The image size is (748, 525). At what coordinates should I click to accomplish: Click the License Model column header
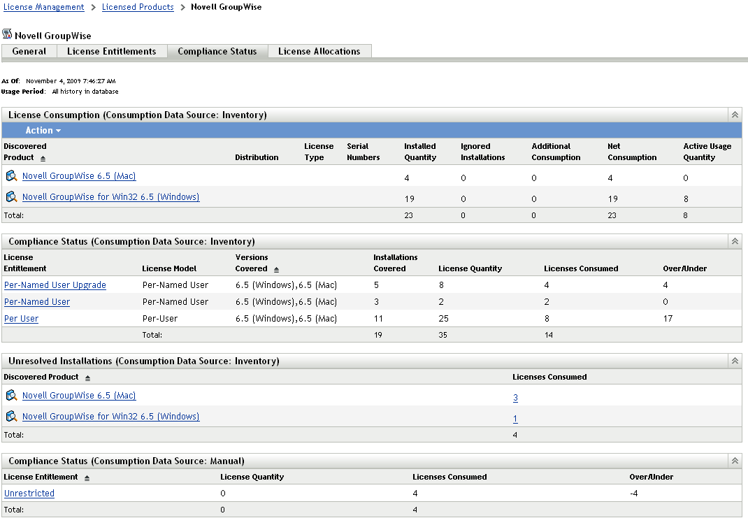pos(169,268)
